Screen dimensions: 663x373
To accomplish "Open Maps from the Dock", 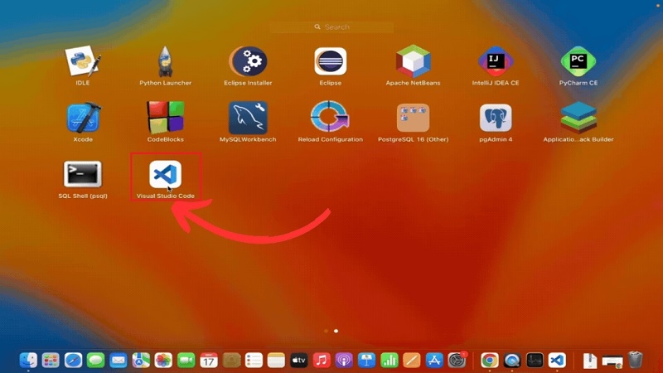I will (141, 361).
